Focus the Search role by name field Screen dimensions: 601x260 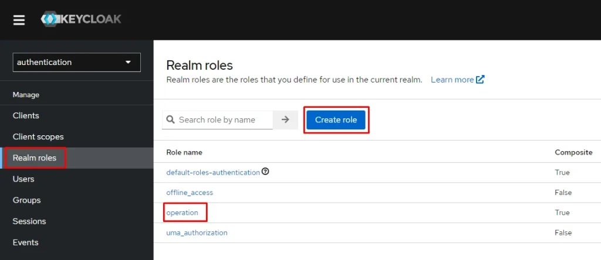223,119
